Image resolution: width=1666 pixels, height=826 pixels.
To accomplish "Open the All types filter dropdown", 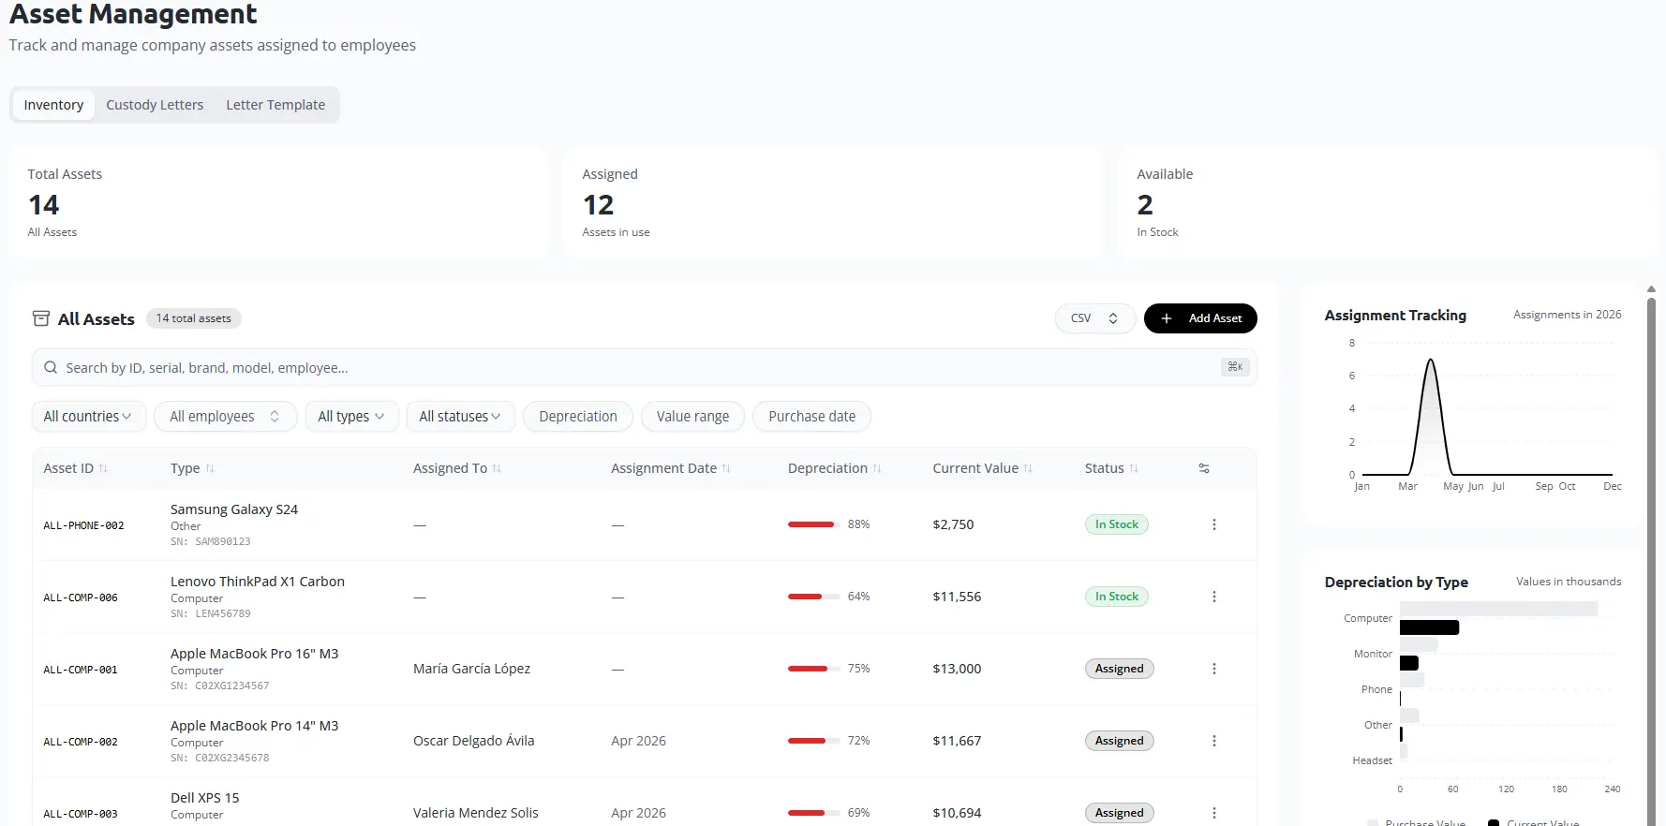I will pyautogui.click(x=351, y=417).
